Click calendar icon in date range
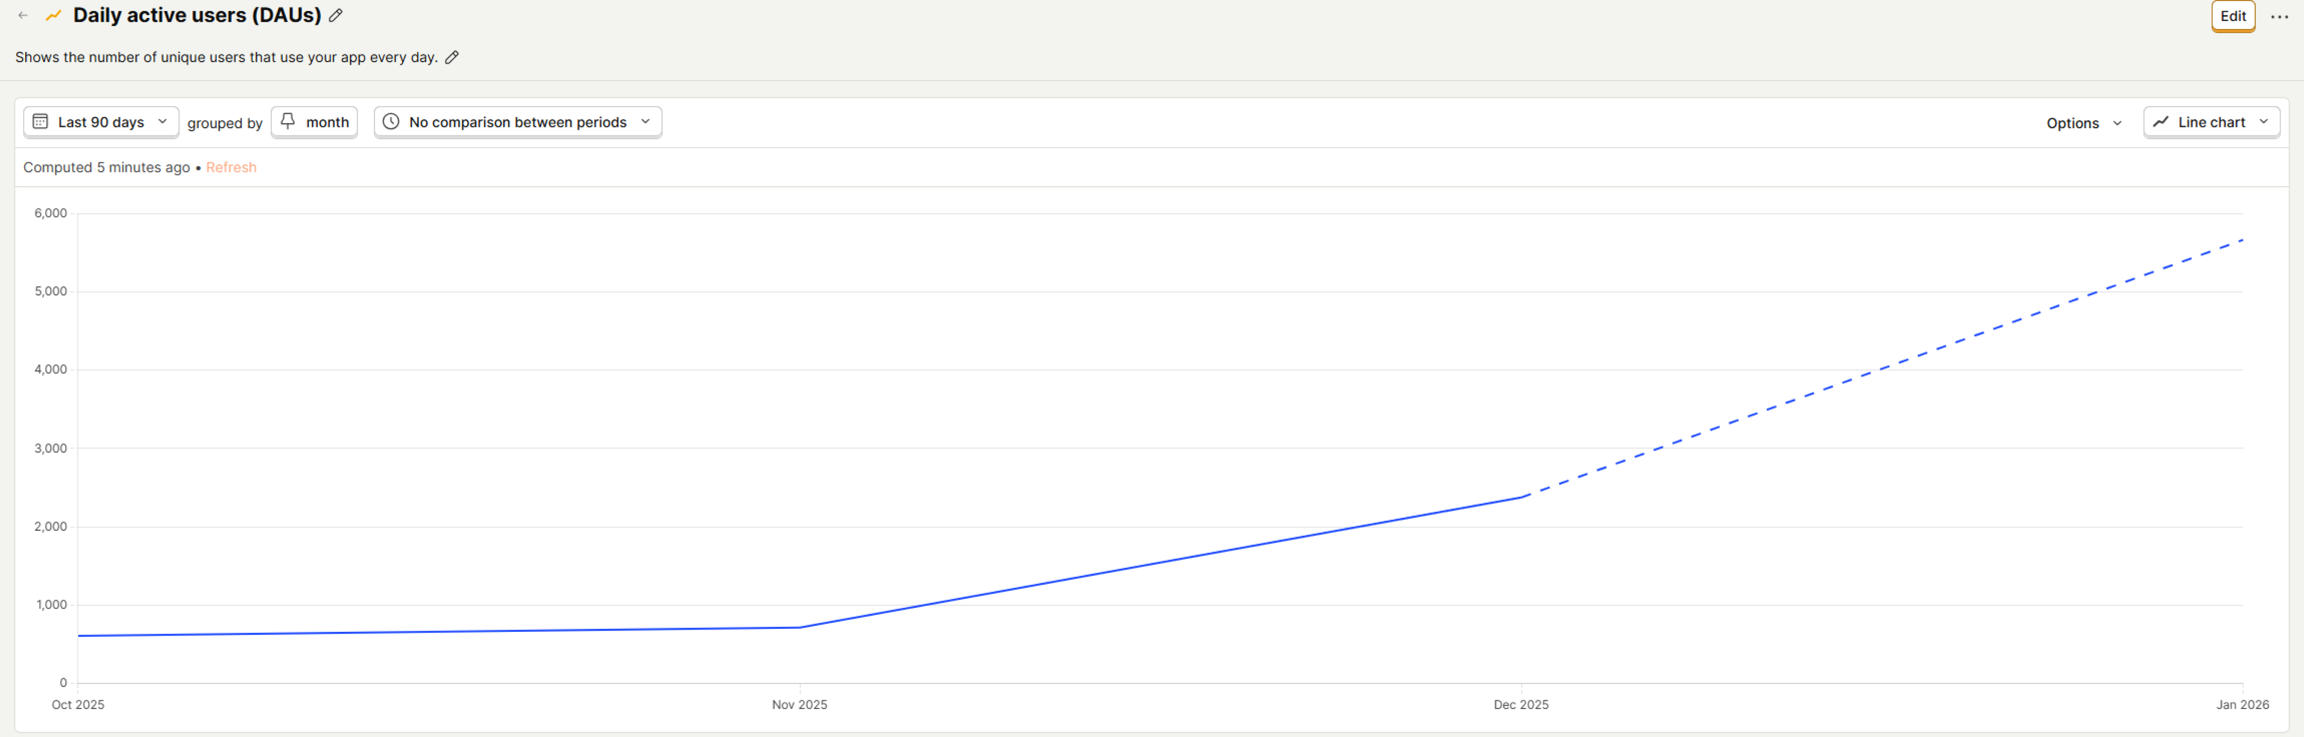The height and width of the screenshot is (737, 2304). tap(40, 121)
